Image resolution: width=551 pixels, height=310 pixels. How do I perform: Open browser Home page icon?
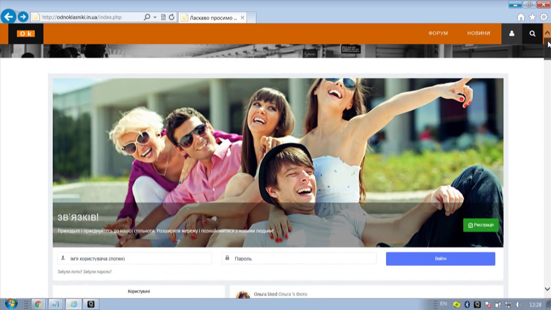click(521, 17)
